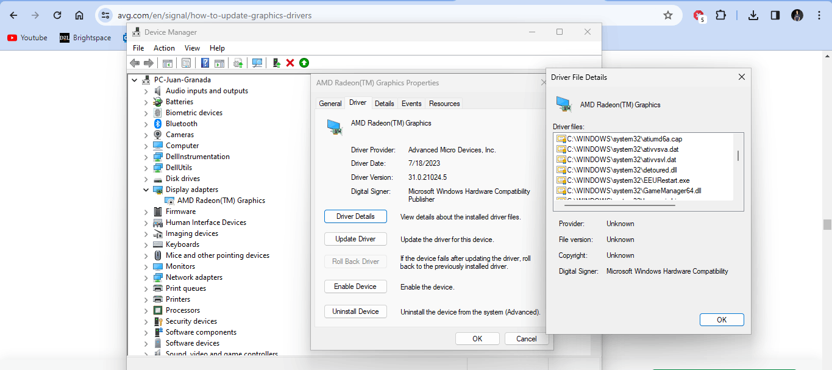Click the Printers icon in device tree
The height and width of the screenshot is (370, 832).
[158, 299]
